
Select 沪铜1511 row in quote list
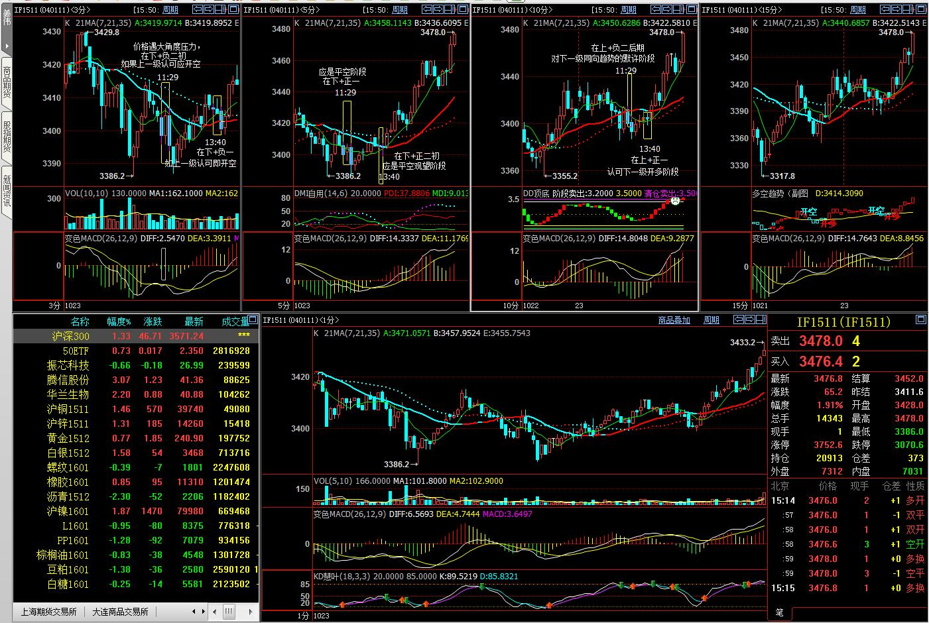136,409
